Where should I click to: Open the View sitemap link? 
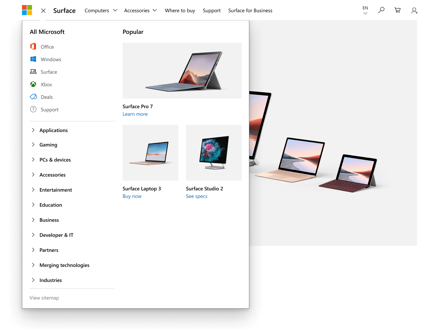pyautogui.click(x=44, y=298)
